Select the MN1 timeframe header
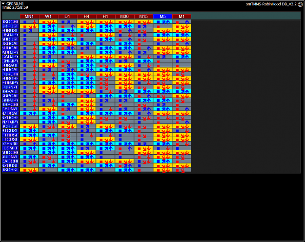Viewport: 305px width, 242px height. [29, 17]
